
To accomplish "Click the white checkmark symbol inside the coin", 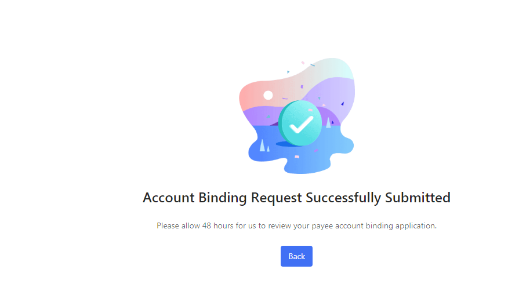I will (302, 125).
